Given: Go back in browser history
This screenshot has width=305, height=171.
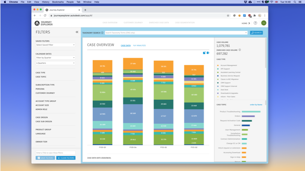Looking at the screenshot, I should pos(35,16).
